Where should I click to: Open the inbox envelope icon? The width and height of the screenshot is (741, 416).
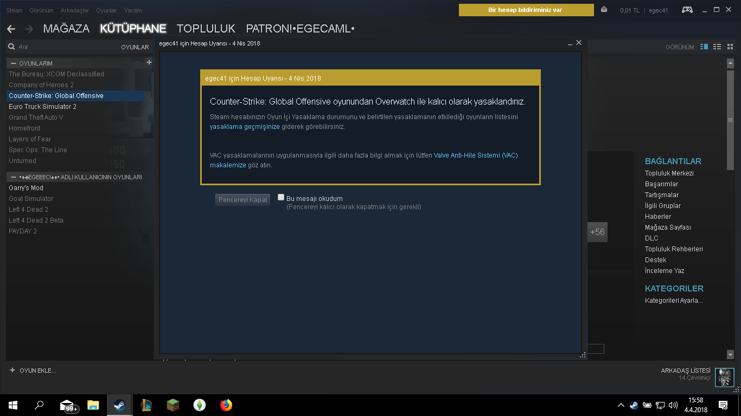tap(604, 10)
